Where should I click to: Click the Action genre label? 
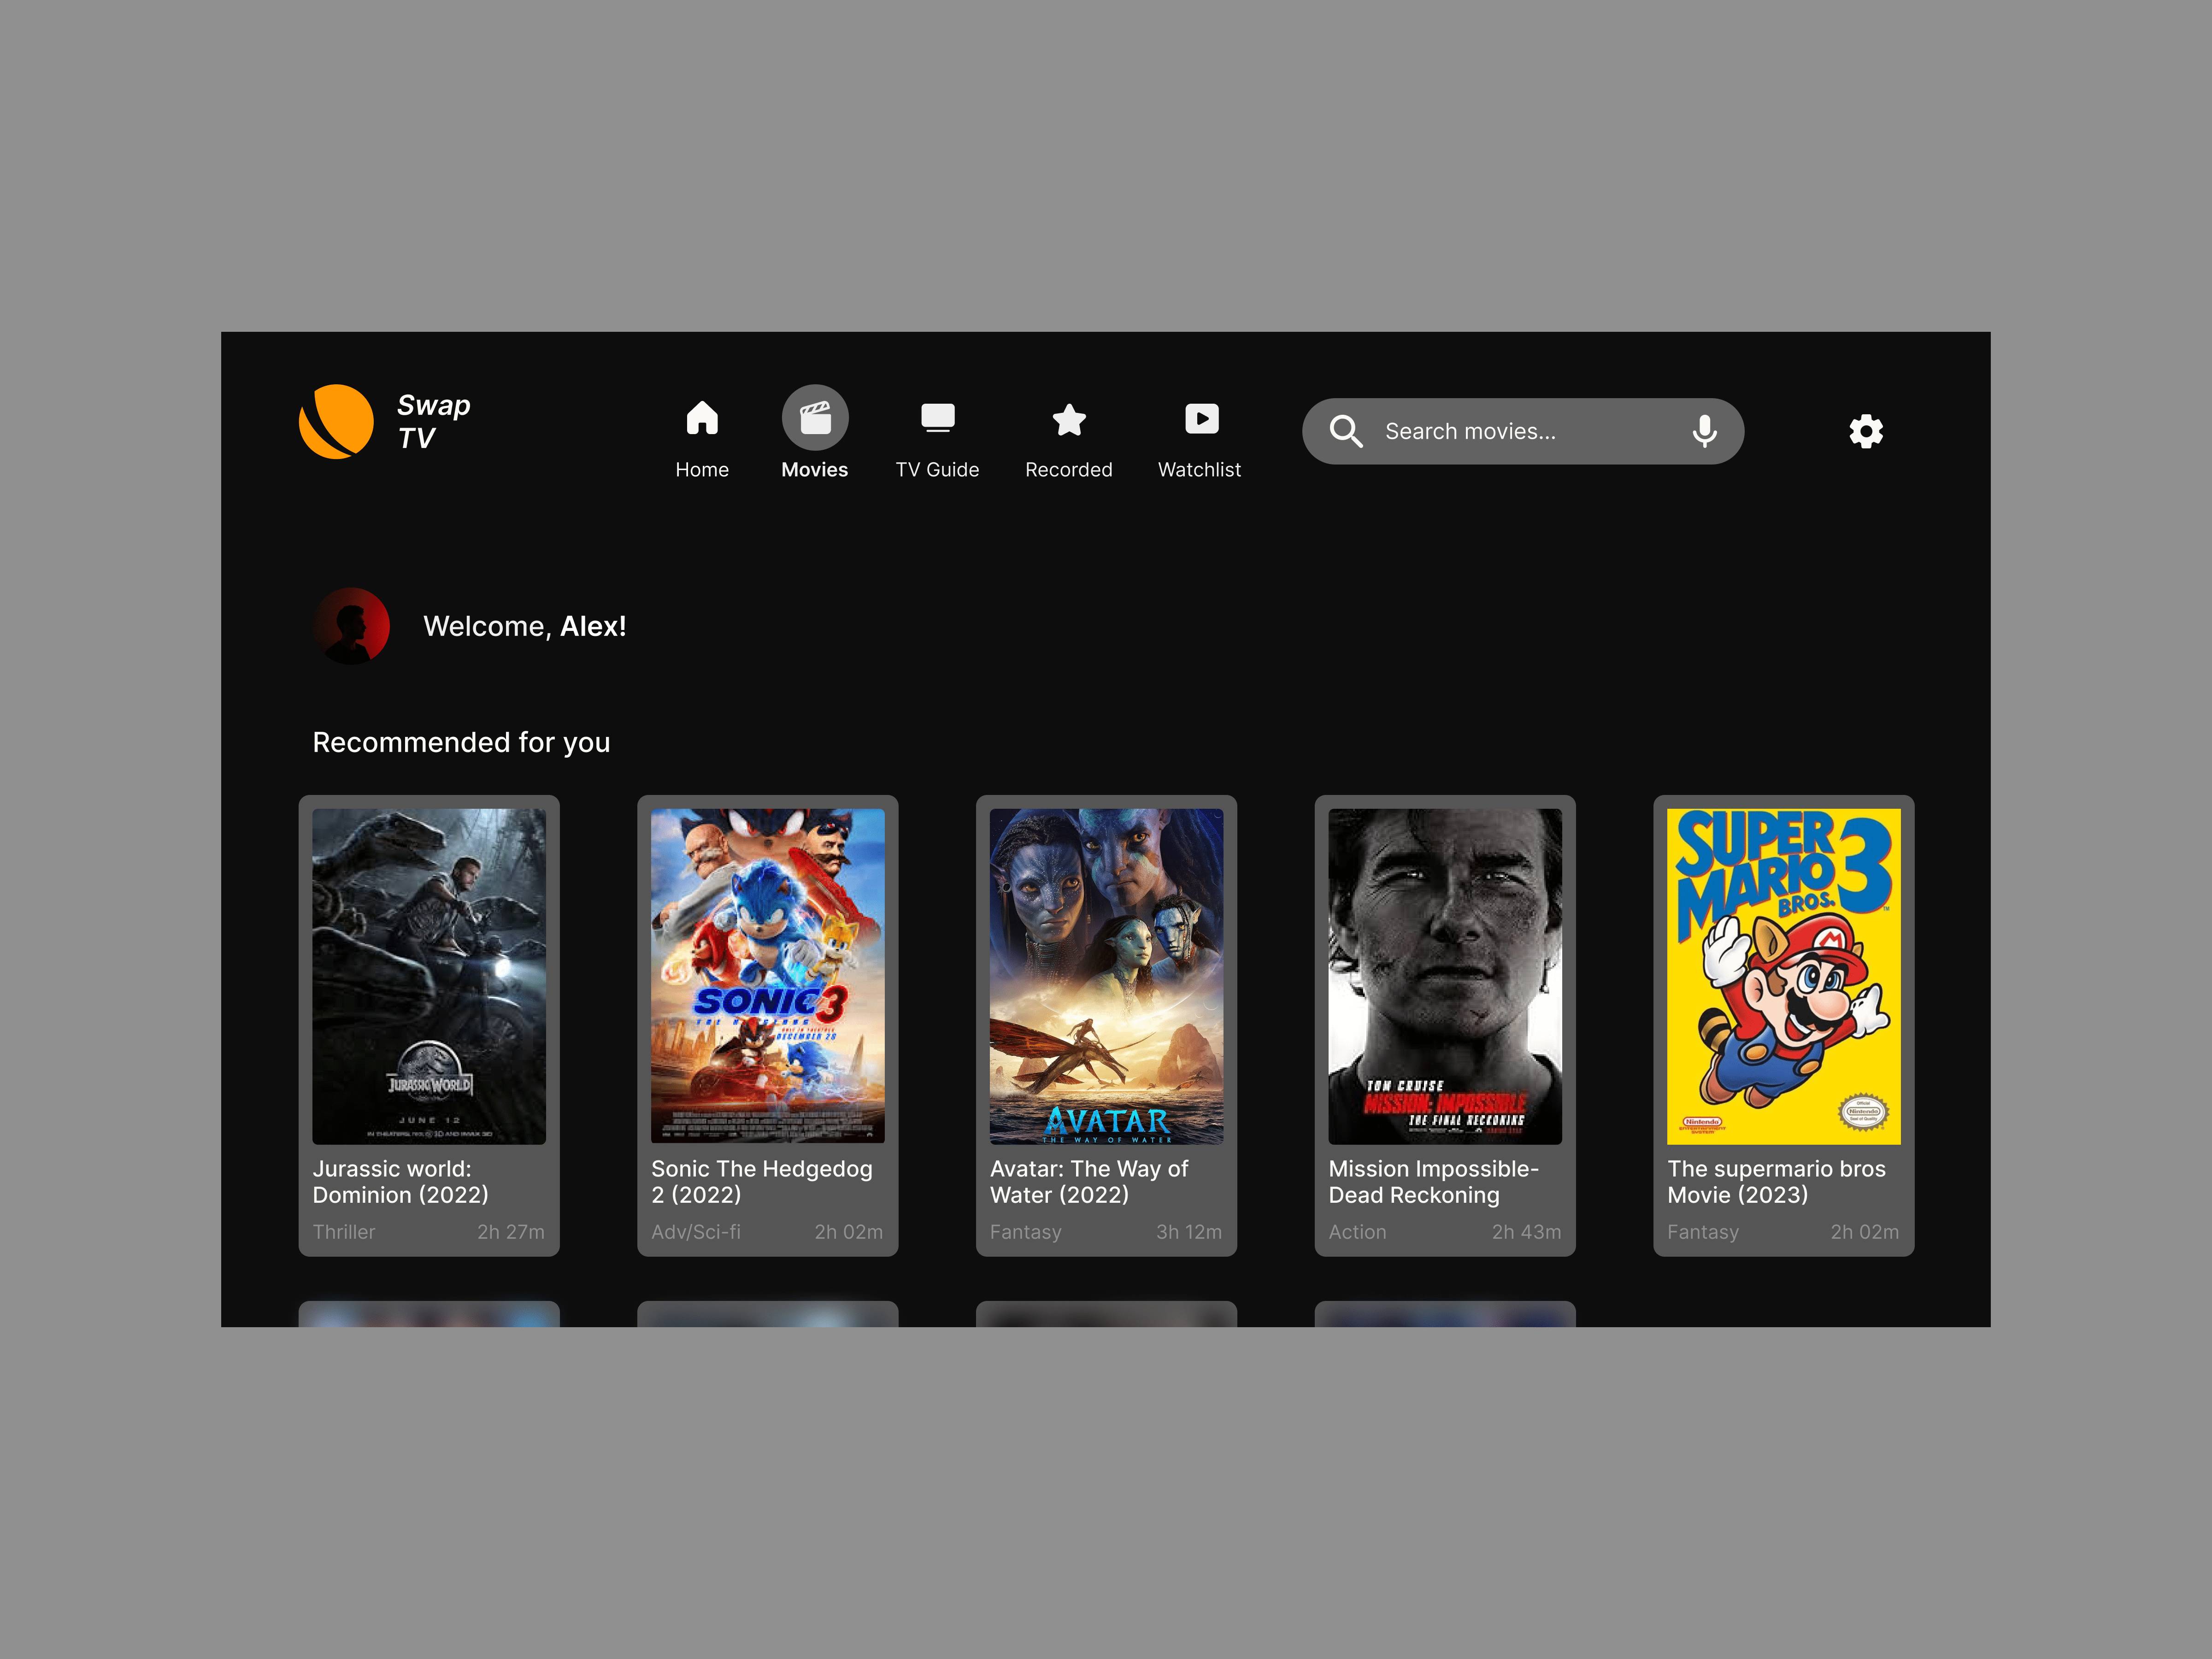pyautogui.click(x=1357, y=1232)
